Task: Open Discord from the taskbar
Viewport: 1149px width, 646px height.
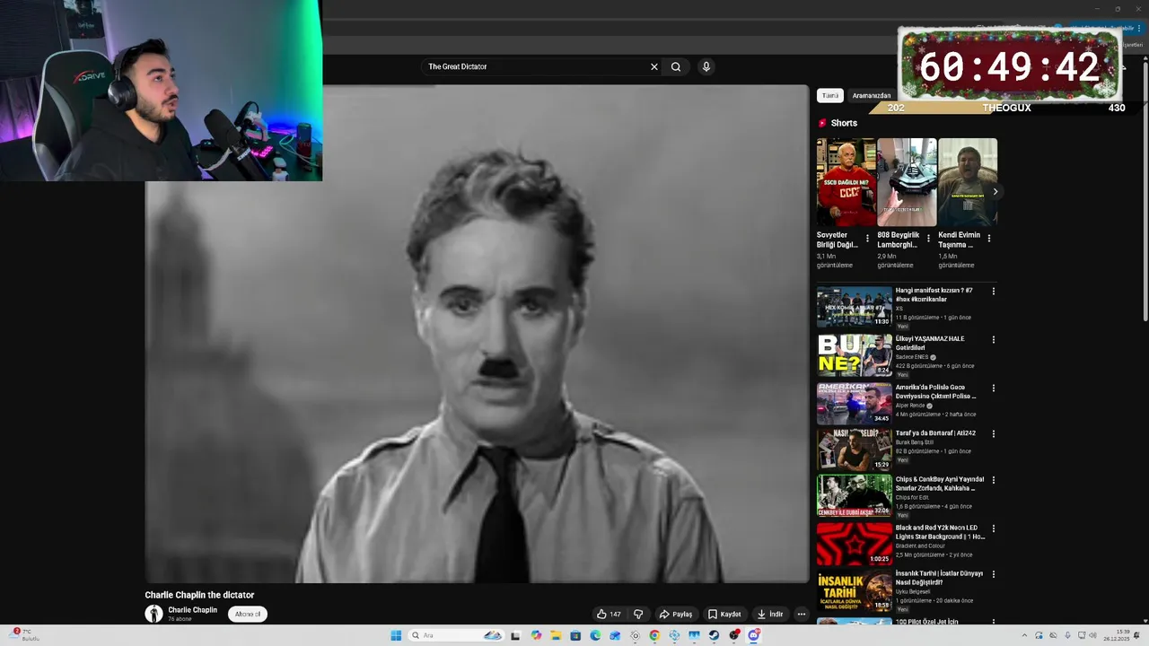Action: [x=754, y=635]
